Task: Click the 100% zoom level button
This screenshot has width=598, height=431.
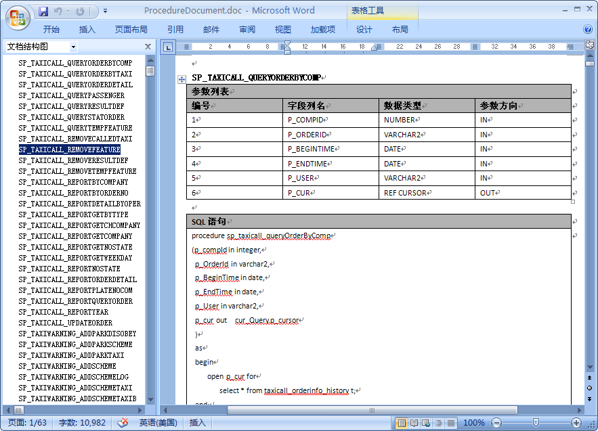Action: tap(473, 423)
